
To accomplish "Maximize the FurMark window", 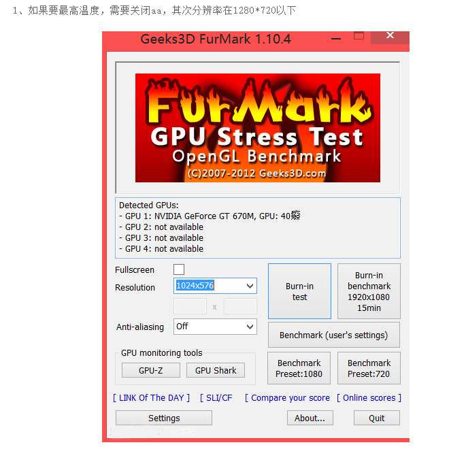I will (359, 36).
